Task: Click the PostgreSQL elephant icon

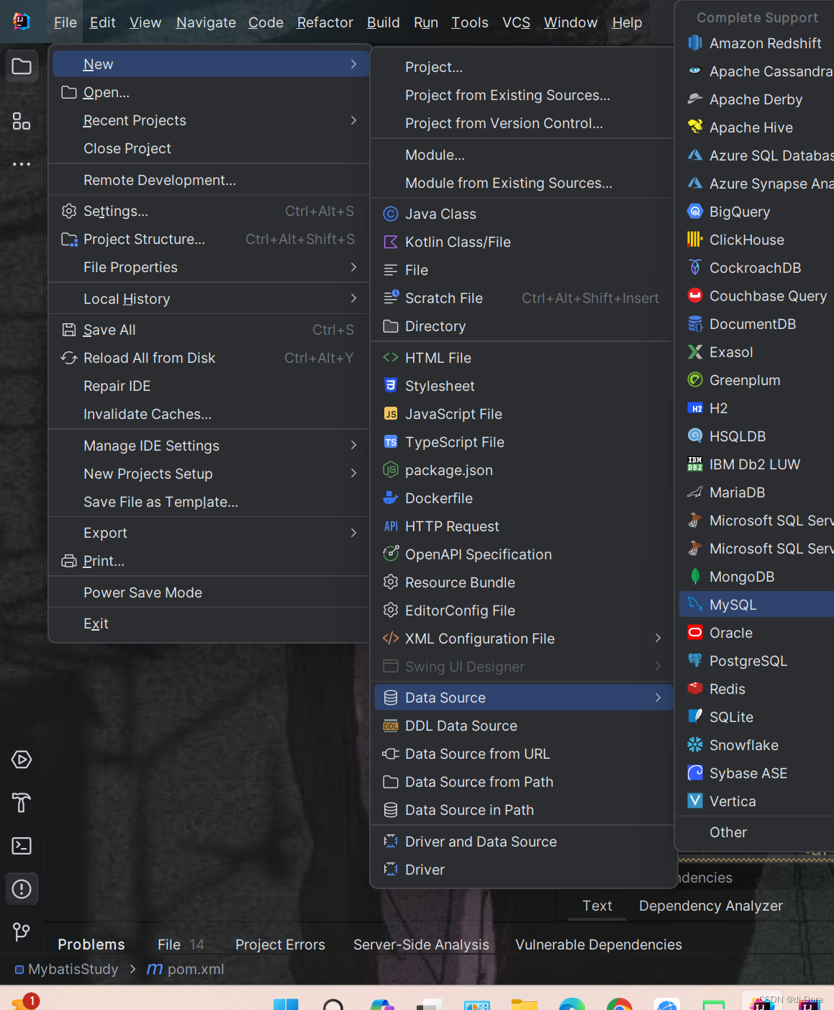Action: coord(695,661)
